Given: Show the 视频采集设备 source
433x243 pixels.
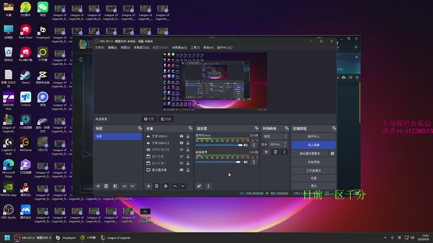Looking at the screenshot, I should point(181,150).
